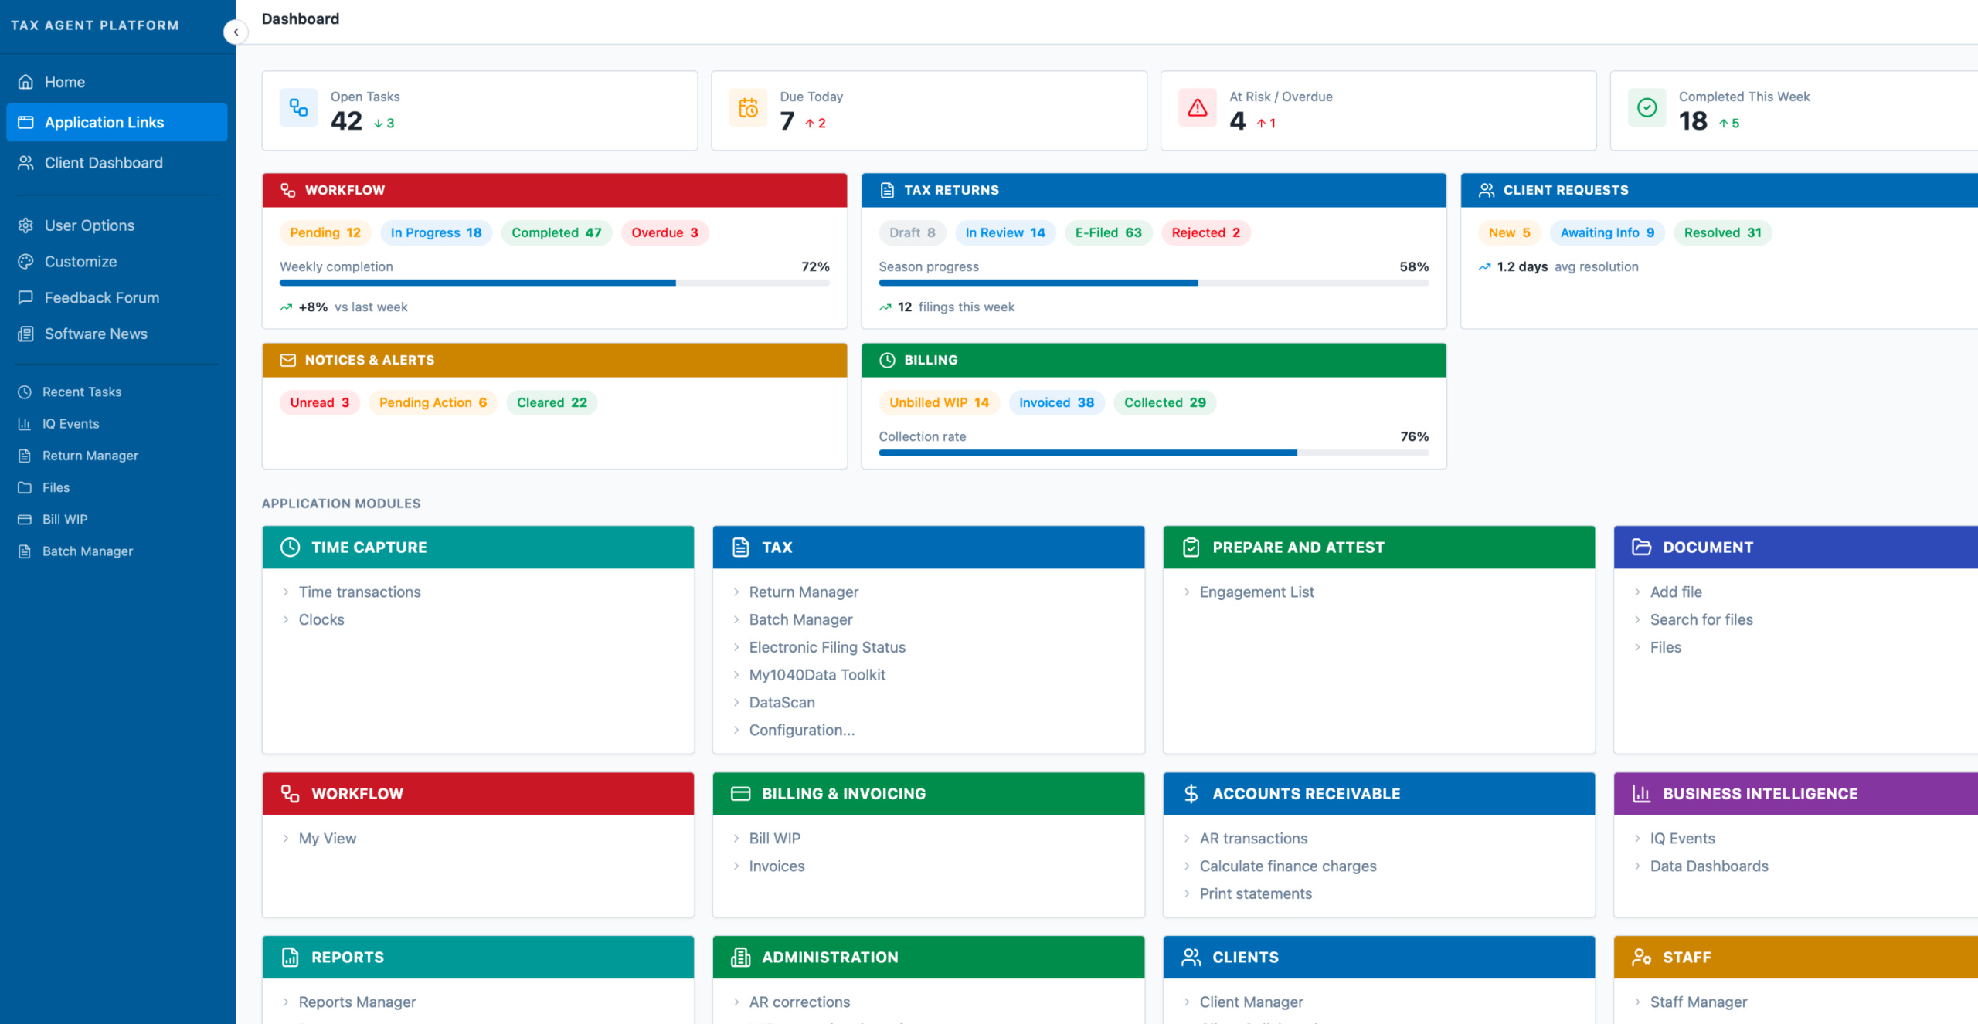
Task: Click the Season progress bar
Action: 1154,283
